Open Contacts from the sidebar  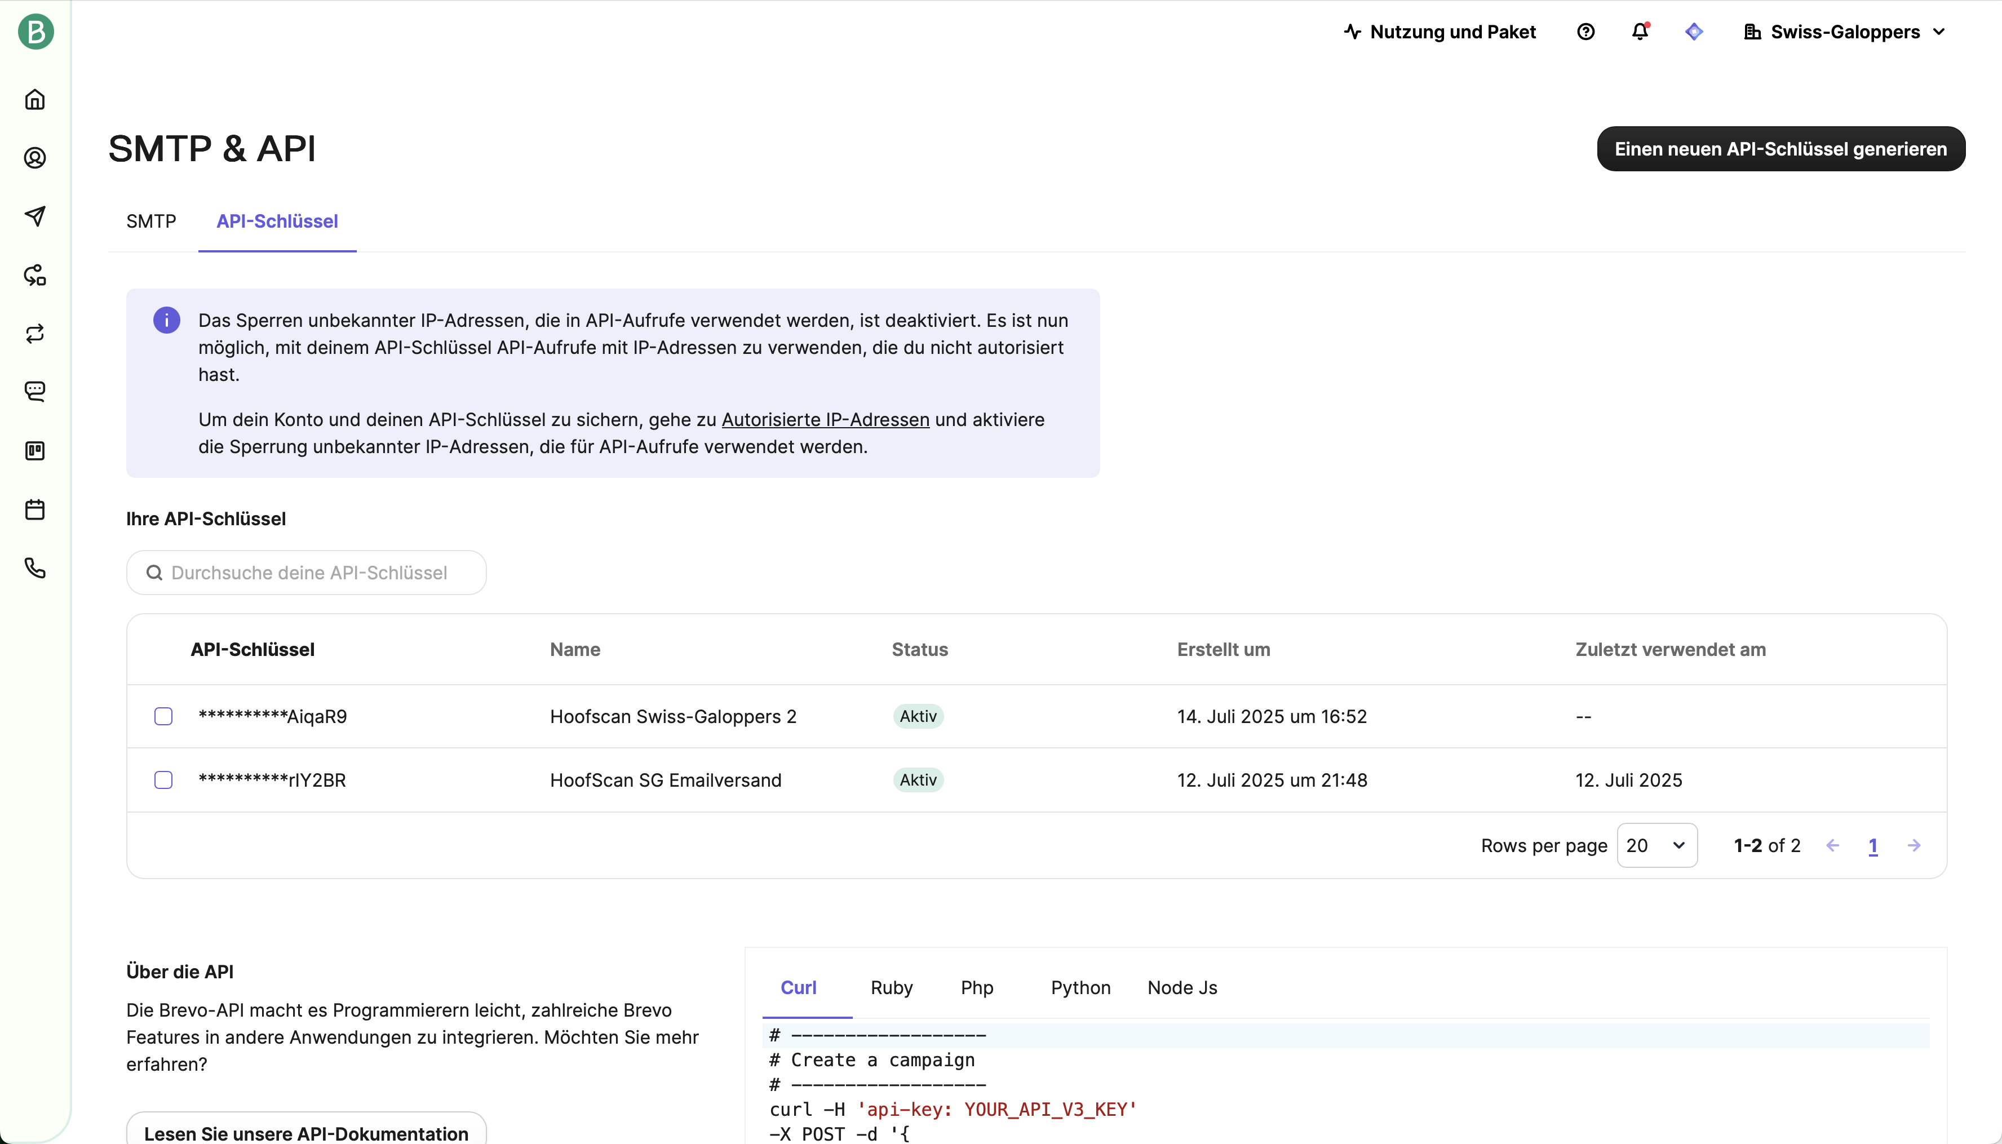[x=34, y=158]
